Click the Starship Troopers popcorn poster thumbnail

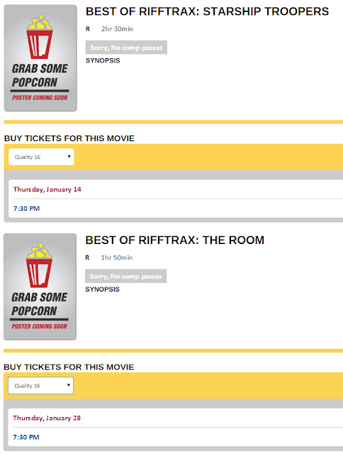point(40,58)
